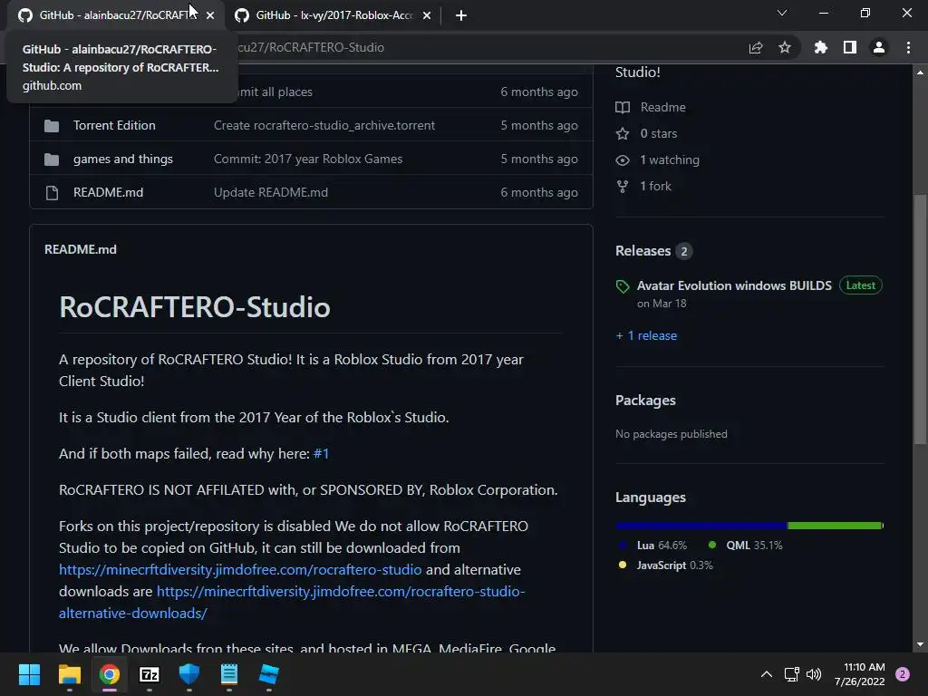This screenshot has height=696, width=928.
Task: Open Windows Security shield taskbar icon
Action: click(189, 674)
